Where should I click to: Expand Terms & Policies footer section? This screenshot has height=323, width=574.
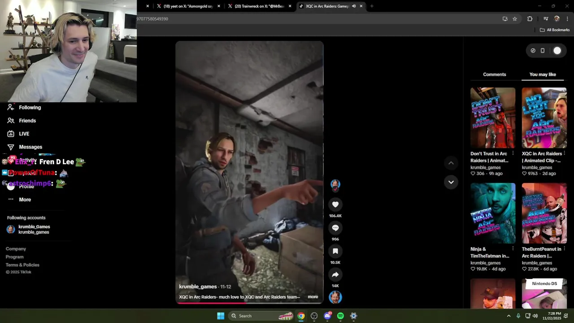click(22, 265)
